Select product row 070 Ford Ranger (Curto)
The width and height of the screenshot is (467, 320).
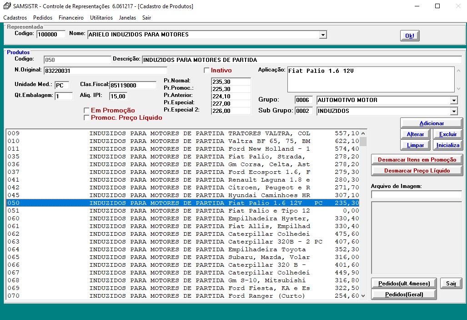click(183, 296)
